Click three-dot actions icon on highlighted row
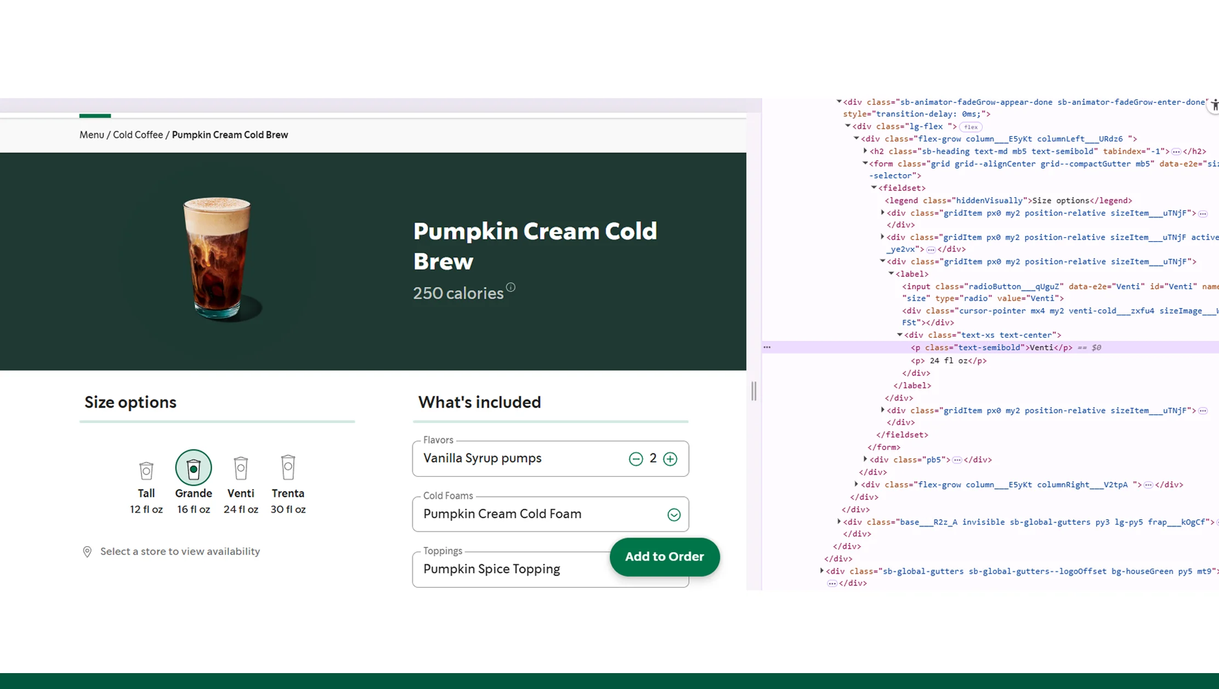The width and height of the screenshot is (1219, 689). click(767, 348)
